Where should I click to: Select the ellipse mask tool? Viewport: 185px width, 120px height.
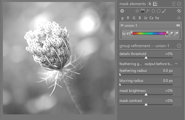153,11
